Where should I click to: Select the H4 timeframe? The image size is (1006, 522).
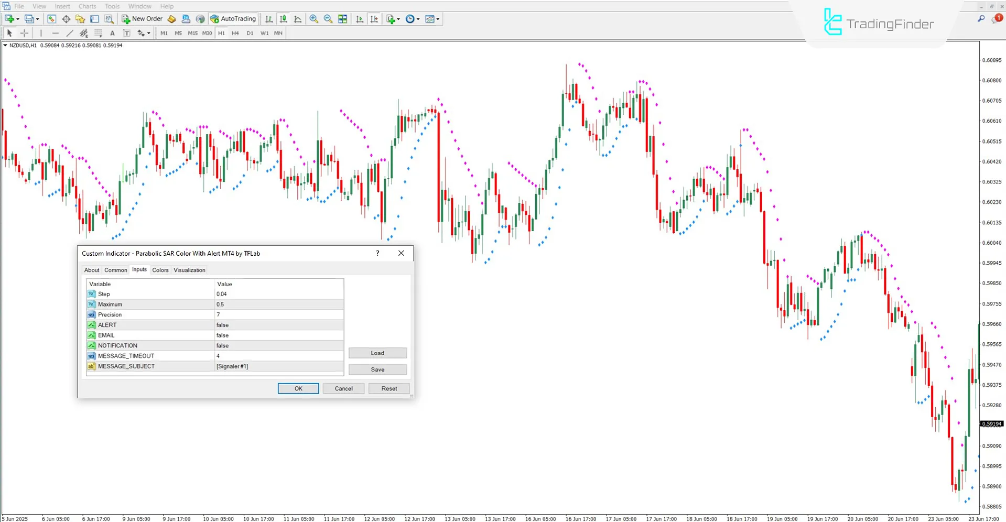(235, 32)
